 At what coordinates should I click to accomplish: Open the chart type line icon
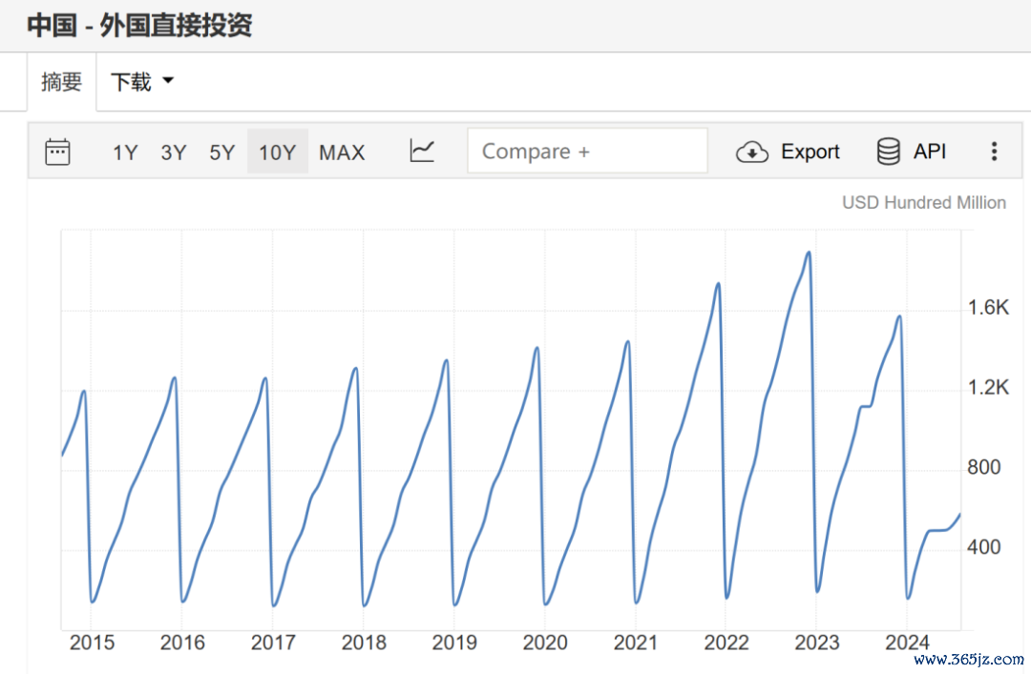pos(422,151)
